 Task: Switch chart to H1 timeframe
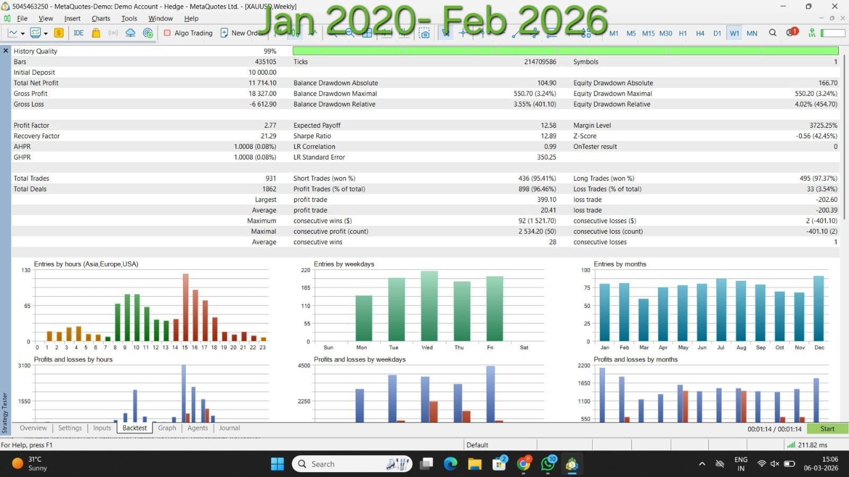click(x=683, y=33)
